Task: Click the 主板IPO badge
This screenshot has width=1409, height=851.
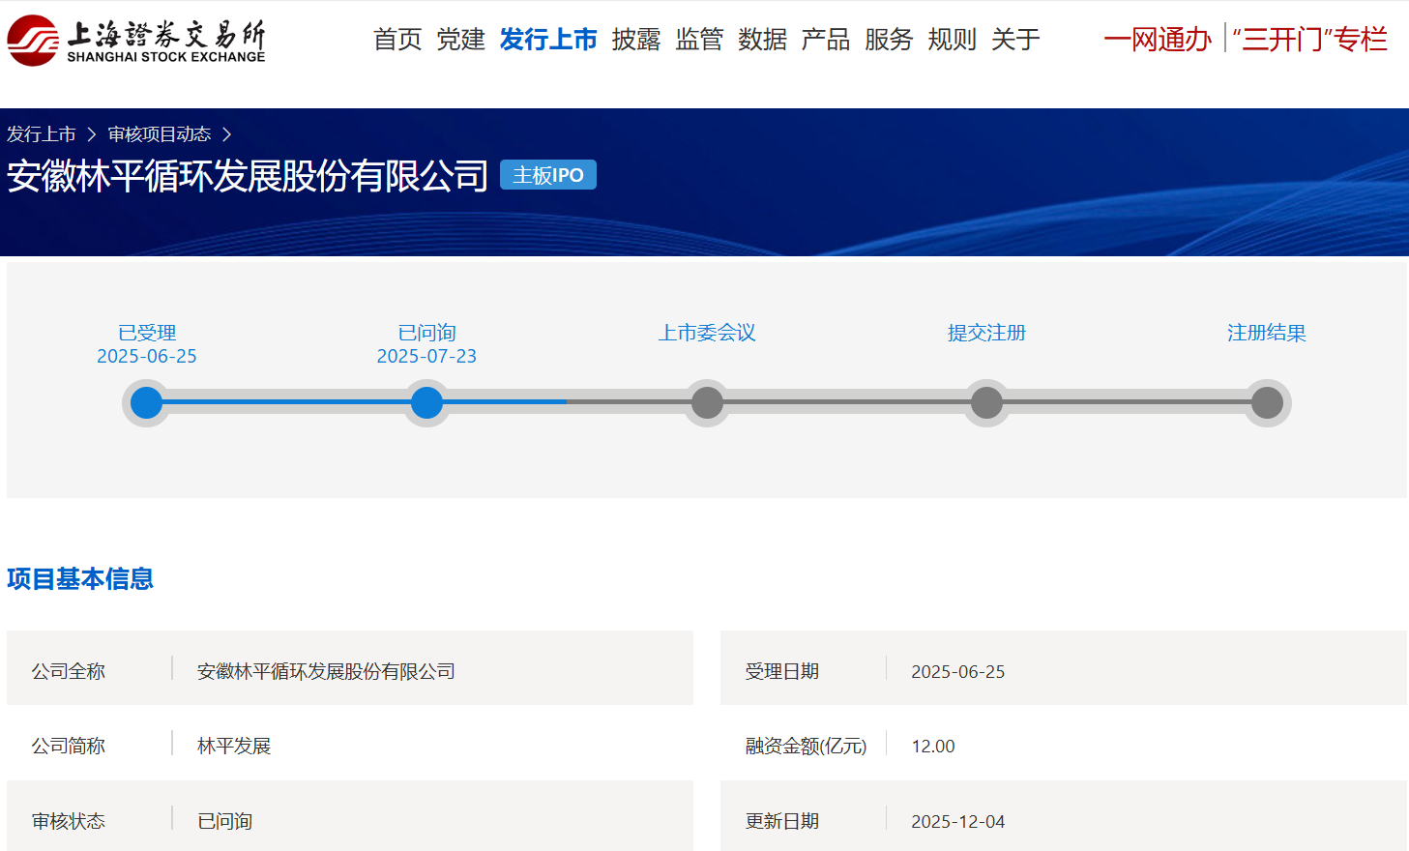Action: (547, 175)
